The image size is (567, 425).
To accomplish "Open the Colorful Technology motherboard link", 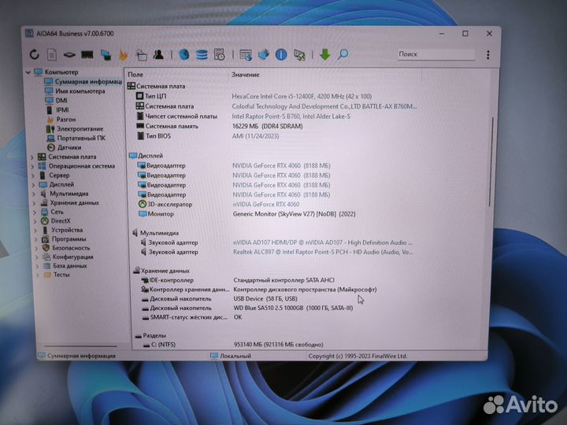I will tap(324, 106).
